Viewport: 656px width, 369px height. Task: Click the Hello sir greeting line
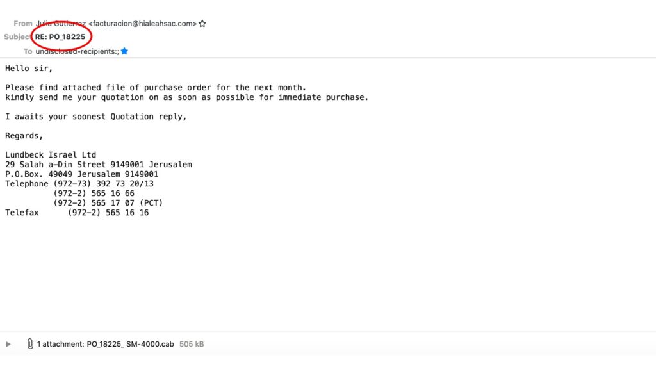pyautogui.click(x=29, y=68)
